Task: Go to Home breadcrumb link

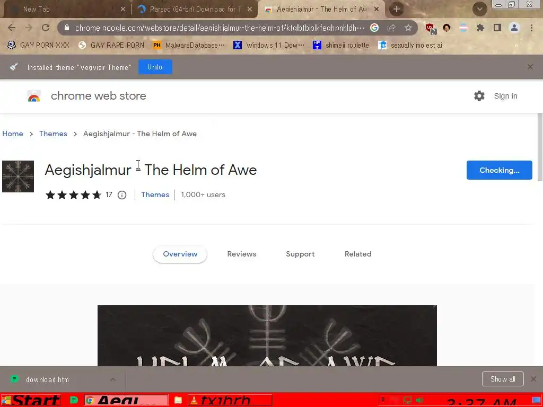Action: click(13, 134)
